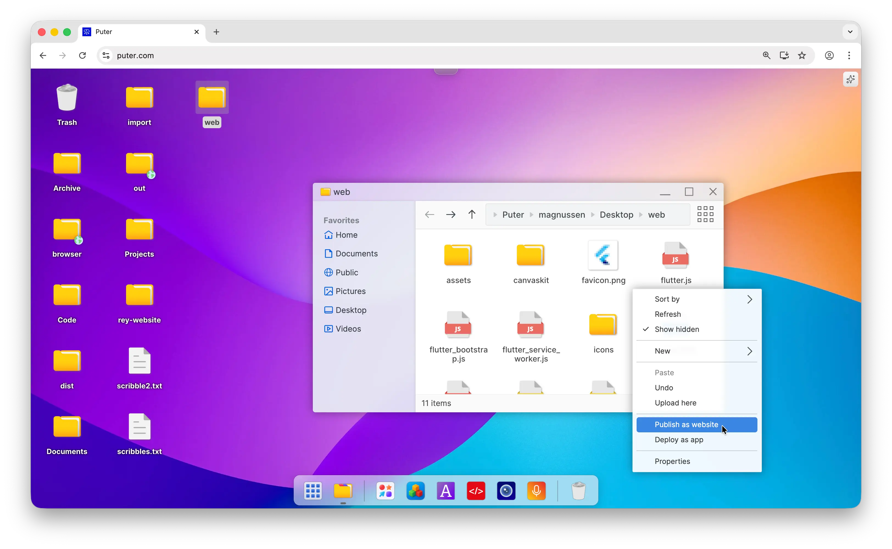This screenshot has height=549, width=892.
Task: Open the app launcher grid in the dock
Action: (x=313, y=491)
